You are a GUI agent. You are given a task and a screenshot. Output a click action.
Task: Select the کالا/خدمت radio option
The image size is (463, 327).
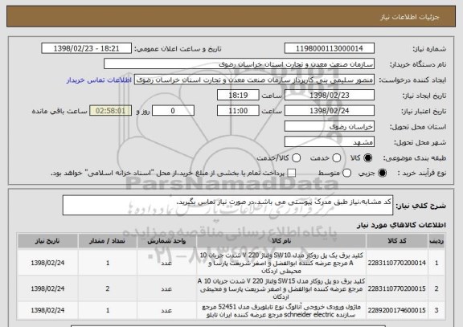[x=296, y=158]
